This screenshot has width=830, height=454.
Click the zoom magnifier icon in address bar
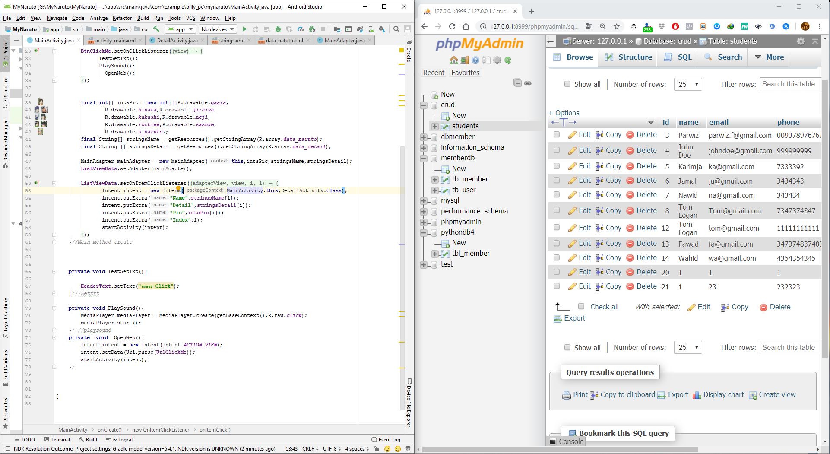[x=603, y=26]
